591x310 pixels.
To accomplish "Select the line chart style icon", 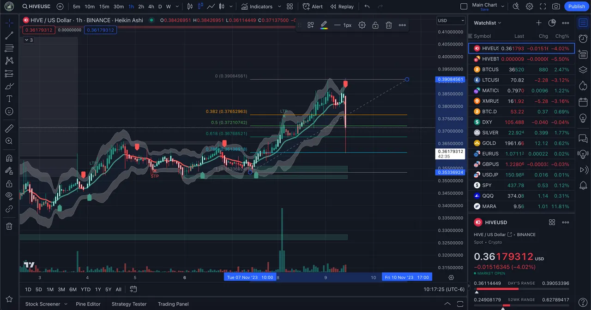I will coord(211,6).
